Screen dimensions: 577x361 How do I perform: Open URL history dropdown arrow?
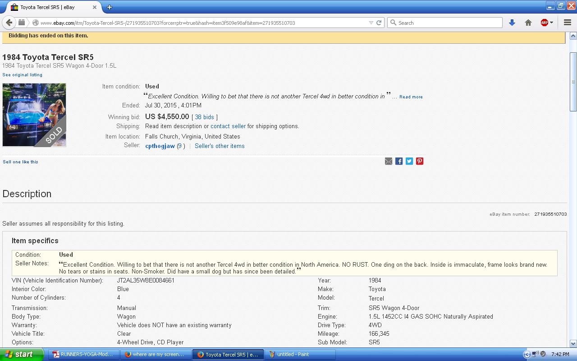click(x=371, y=23)
